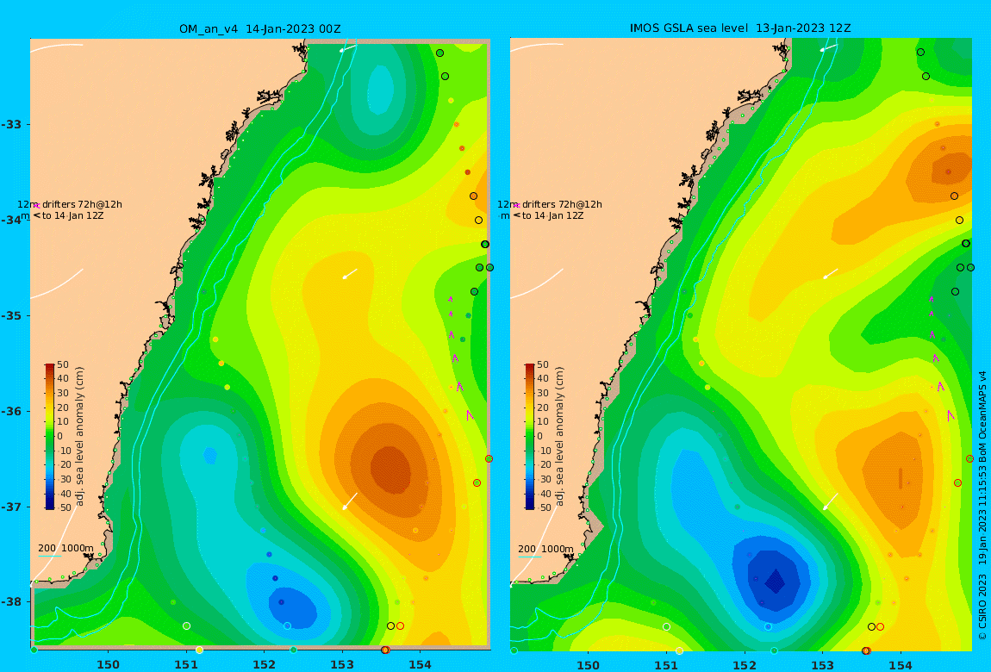991x672 pixels.
Task: Click the '200 1000m' isobath legend on the right map
Action: tap(546, 548)
